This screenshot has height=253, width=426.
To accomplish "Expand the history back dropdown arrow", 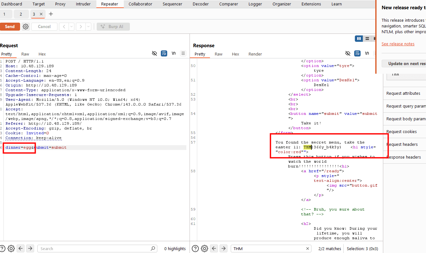I will (71, 27).
